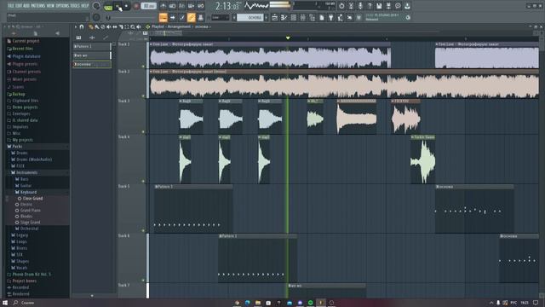Screen dimensions: 545x307
Task: Open the plugin picker plug icon
Action: tap(331, 17)
